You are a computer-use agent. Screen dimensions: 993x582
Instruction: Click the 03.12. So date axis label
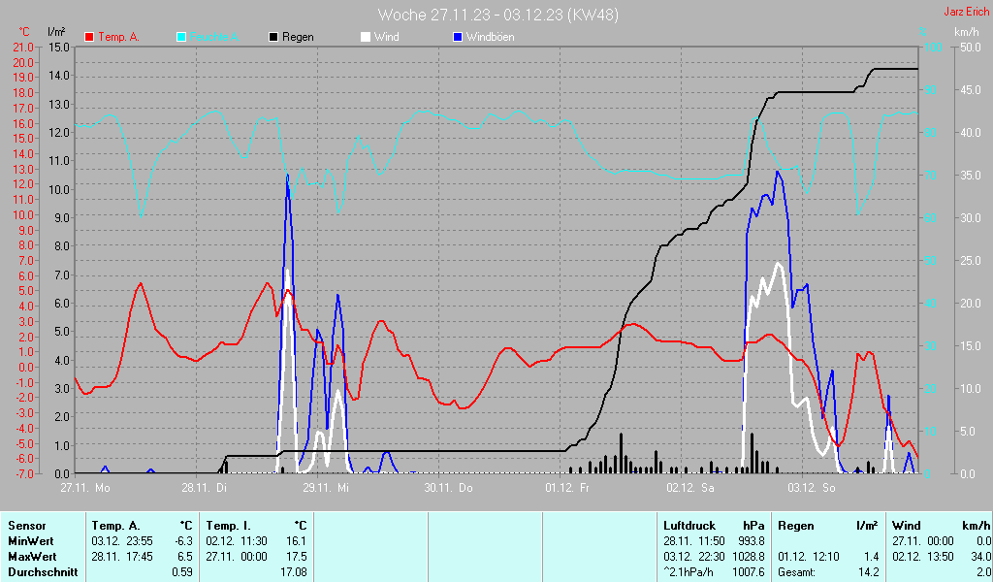coord(812,488)
